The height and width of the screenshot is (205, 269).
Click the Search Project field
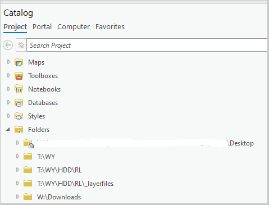(147, 45)
